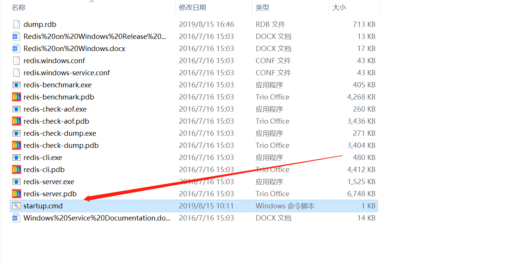Click the redis-check-dump.exe application icon
528x267 pixels.
[16, 133]
